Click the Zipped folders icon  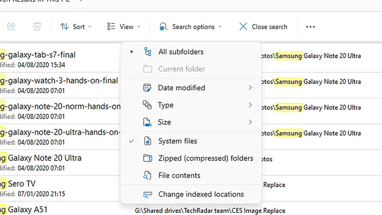148,158
